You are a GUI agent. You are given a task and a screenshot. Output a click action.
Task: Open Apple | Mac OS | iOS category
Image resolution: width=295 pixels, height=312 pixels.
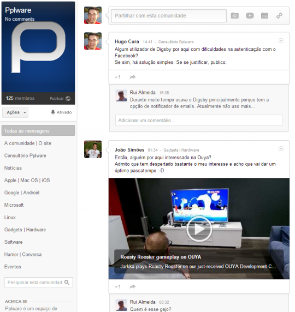27,181
